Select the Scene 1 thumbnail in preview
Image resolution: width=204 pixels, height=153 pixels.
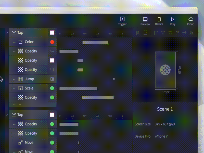point(165,70)
